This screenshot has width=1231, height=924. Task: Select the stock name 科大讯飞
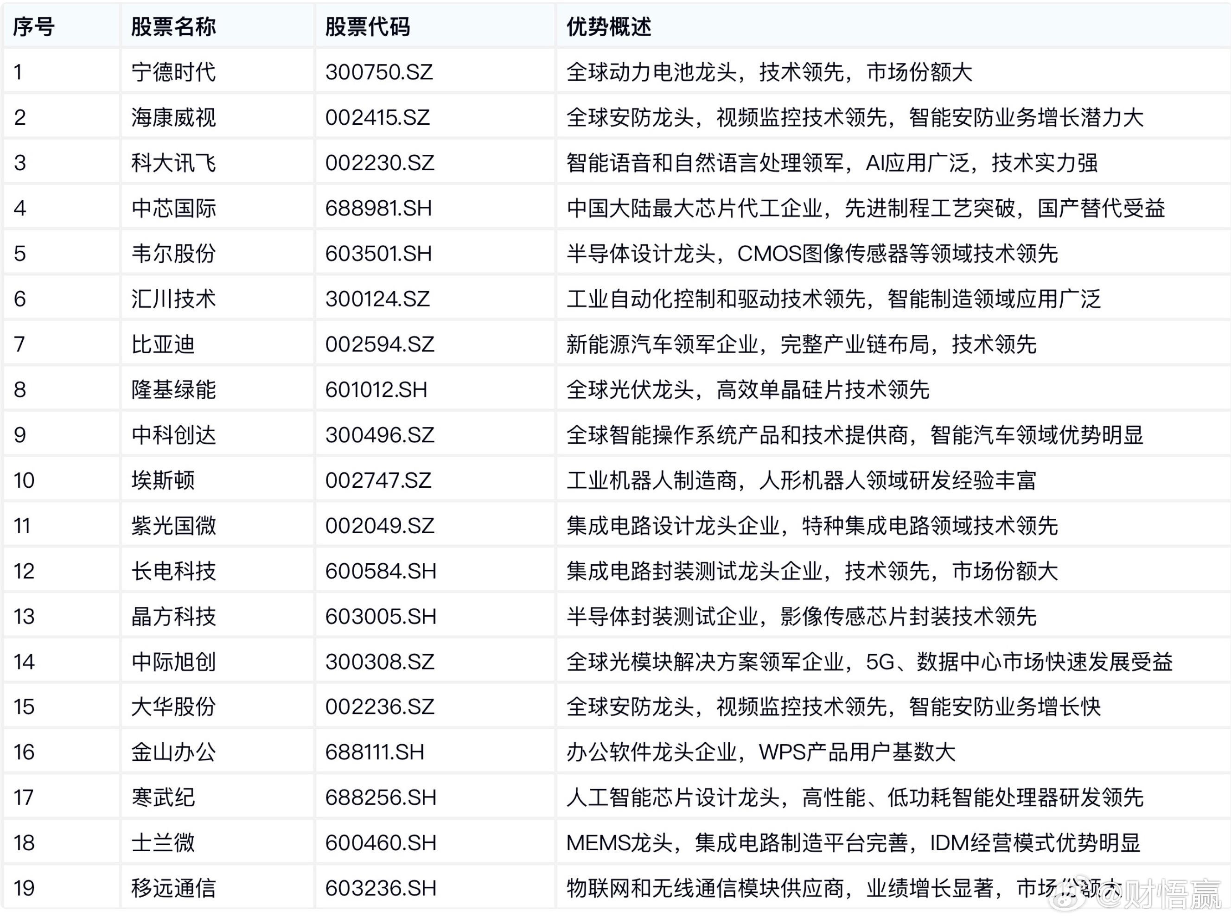click(x=173, y=163)
